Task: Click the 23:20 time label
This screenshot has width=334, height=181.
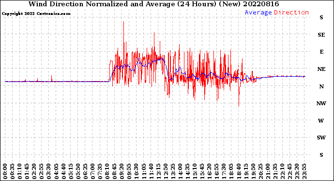Action: point(297,171)
